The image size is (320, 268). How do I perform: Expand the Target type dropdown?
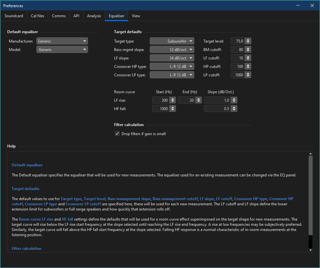(x=172, y=41)
